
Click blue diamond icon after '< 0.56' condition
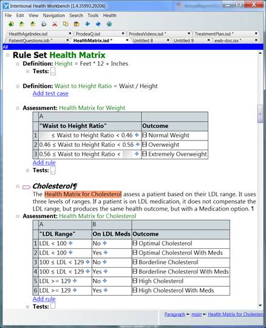point(138,144)
